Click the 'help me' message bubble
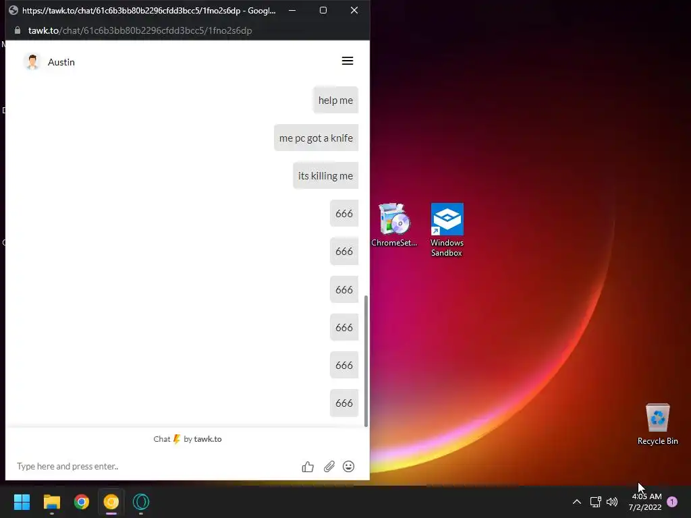Viewport: 691px width, 518px height. click(335, 100)
